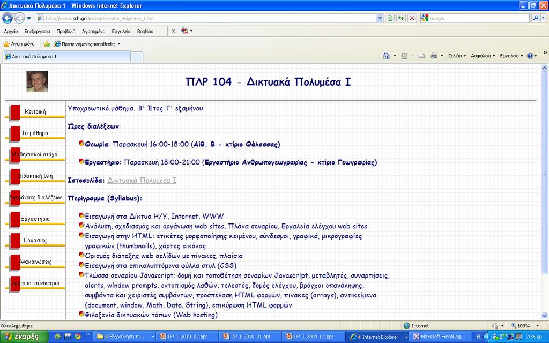
Task: Click the EL language indicator
Action: point(479,337)
